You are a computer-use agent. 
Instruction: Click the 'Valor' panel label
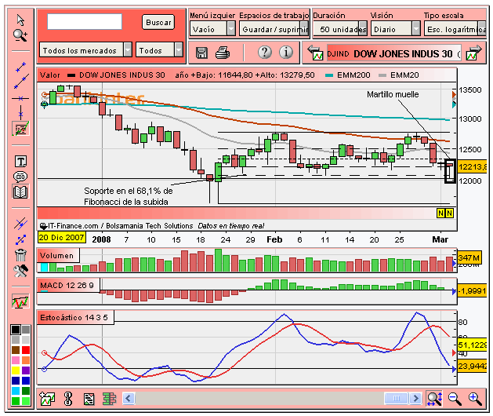pyautogui.click(x=49, y=75)
